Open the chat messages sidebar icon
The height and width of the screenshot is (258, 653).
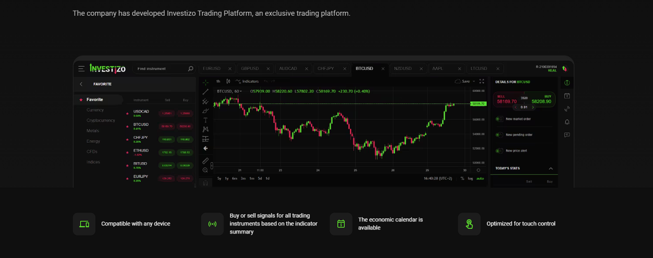click(x=567, y=135)
